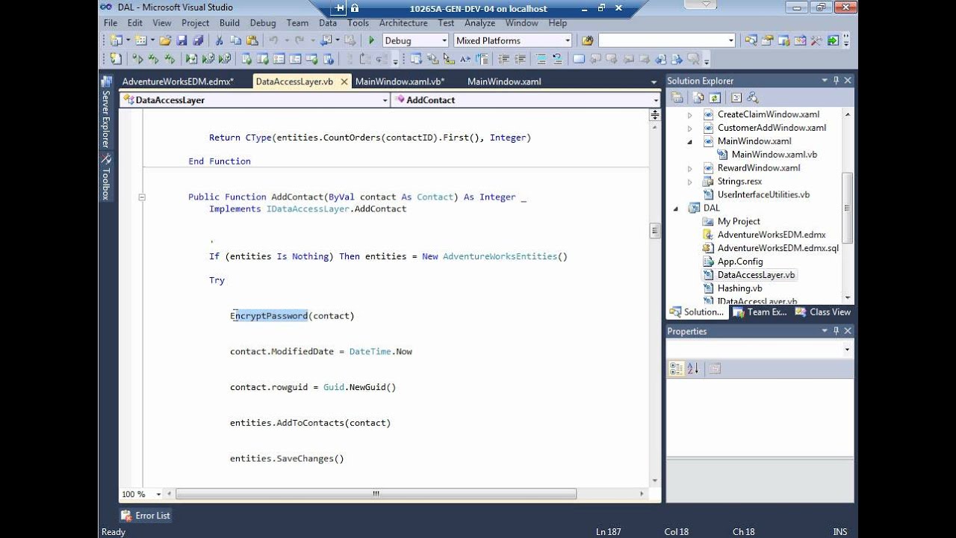This screenshot has height=538, width=956.
Task: Collapse the DAL project node
Action: click(676, 208)
